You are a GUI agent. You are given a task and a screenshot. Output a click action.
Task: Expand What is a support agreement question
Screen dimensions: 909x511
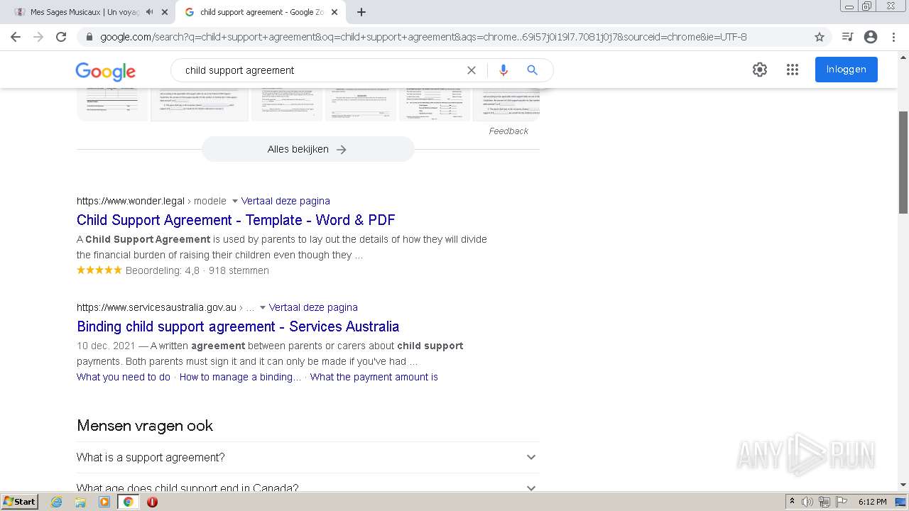tap(307, 458)
